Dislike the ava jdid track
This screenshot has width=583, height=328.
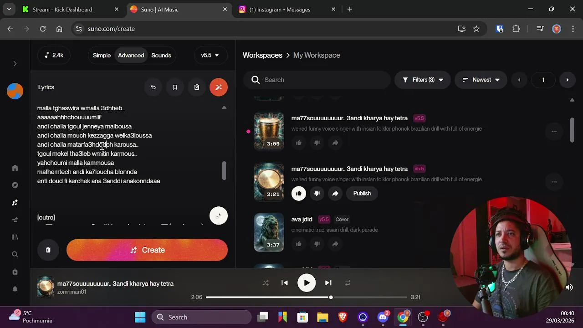tap(317, 244)
